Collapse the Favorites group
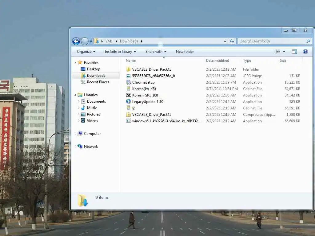Image resolution: width=315 pixels, height=236 pixels. point(75,63)
